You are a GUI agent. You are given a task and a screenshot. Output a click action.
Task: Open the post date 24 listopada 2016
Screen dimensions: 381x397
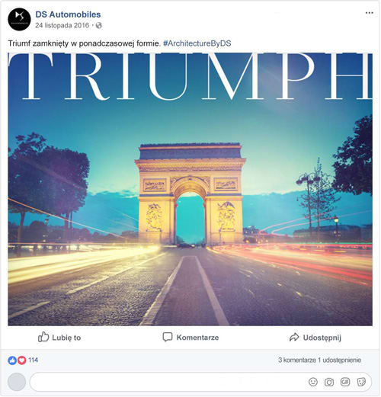point(62,25)
